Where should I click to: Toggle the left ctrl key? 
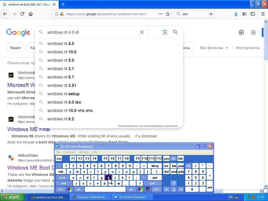60,189
